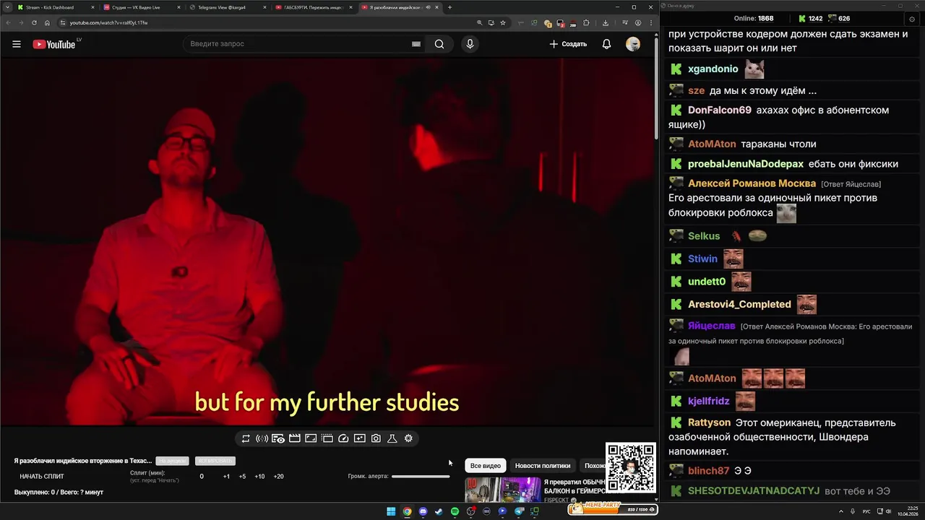
Task: Open the recommended video thumbnail by FISPECKT
Action: coord(502,490)
